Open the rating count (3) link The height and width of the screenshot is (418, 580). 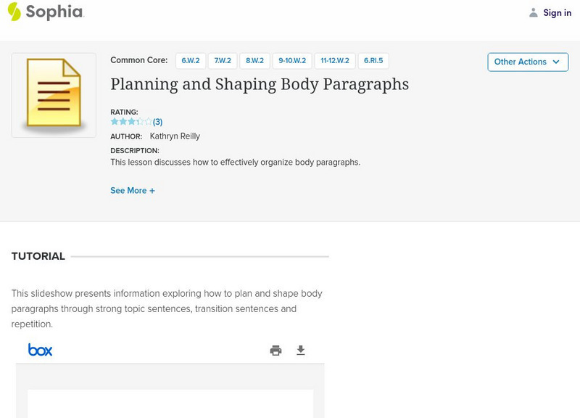(157, 122)
